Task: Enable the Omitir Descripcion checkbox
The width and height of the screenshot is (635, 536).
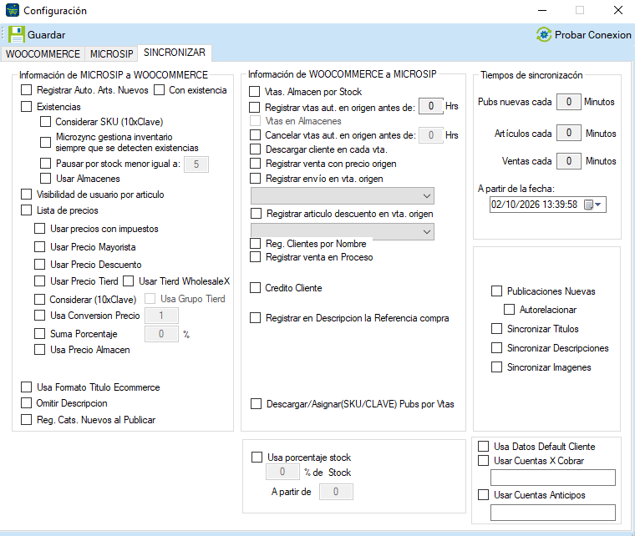Action: coord(27,403)
